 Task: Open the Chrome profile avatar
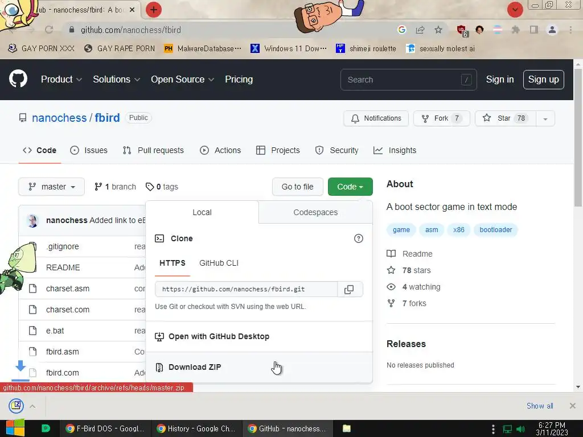point(552,30)
